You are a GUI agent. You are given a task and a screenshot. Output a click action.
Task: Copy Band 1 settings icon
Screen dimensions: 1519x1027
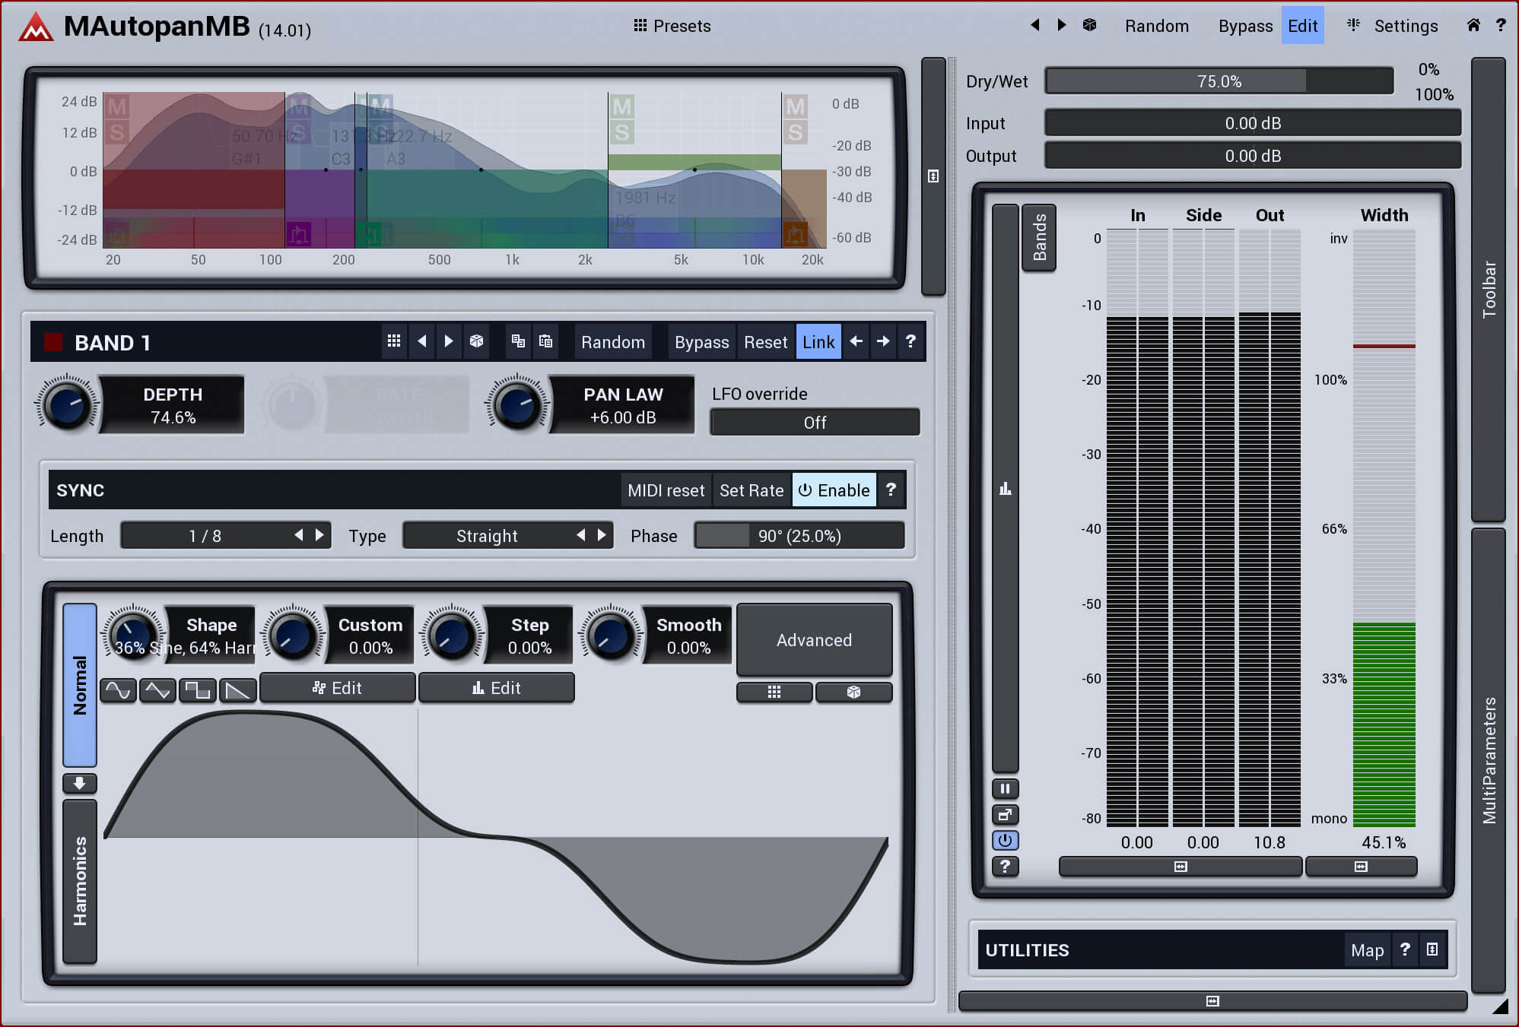518,341
